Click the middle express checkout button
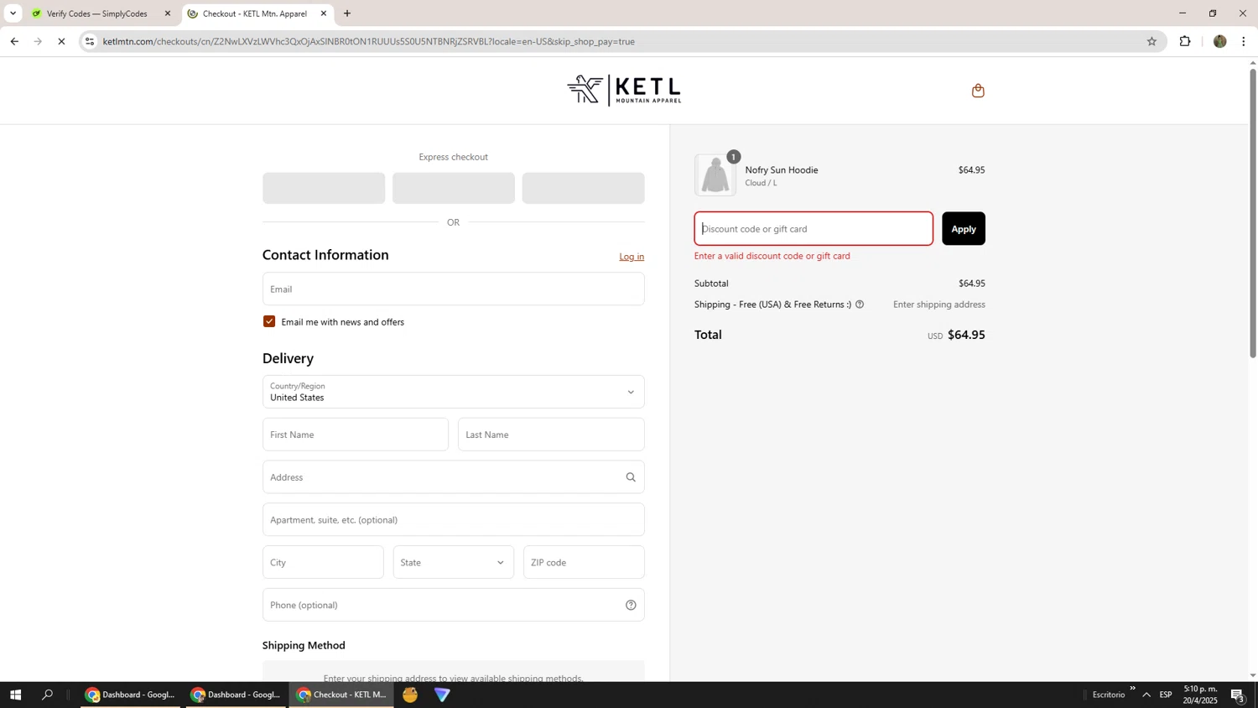Screen dimensions: 1258x708 pyautogui.click(x=454, y=188)
